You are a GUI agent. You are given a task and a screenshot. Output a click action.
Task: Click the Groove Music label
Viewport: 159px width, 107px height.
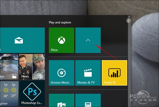pos(60,83)
